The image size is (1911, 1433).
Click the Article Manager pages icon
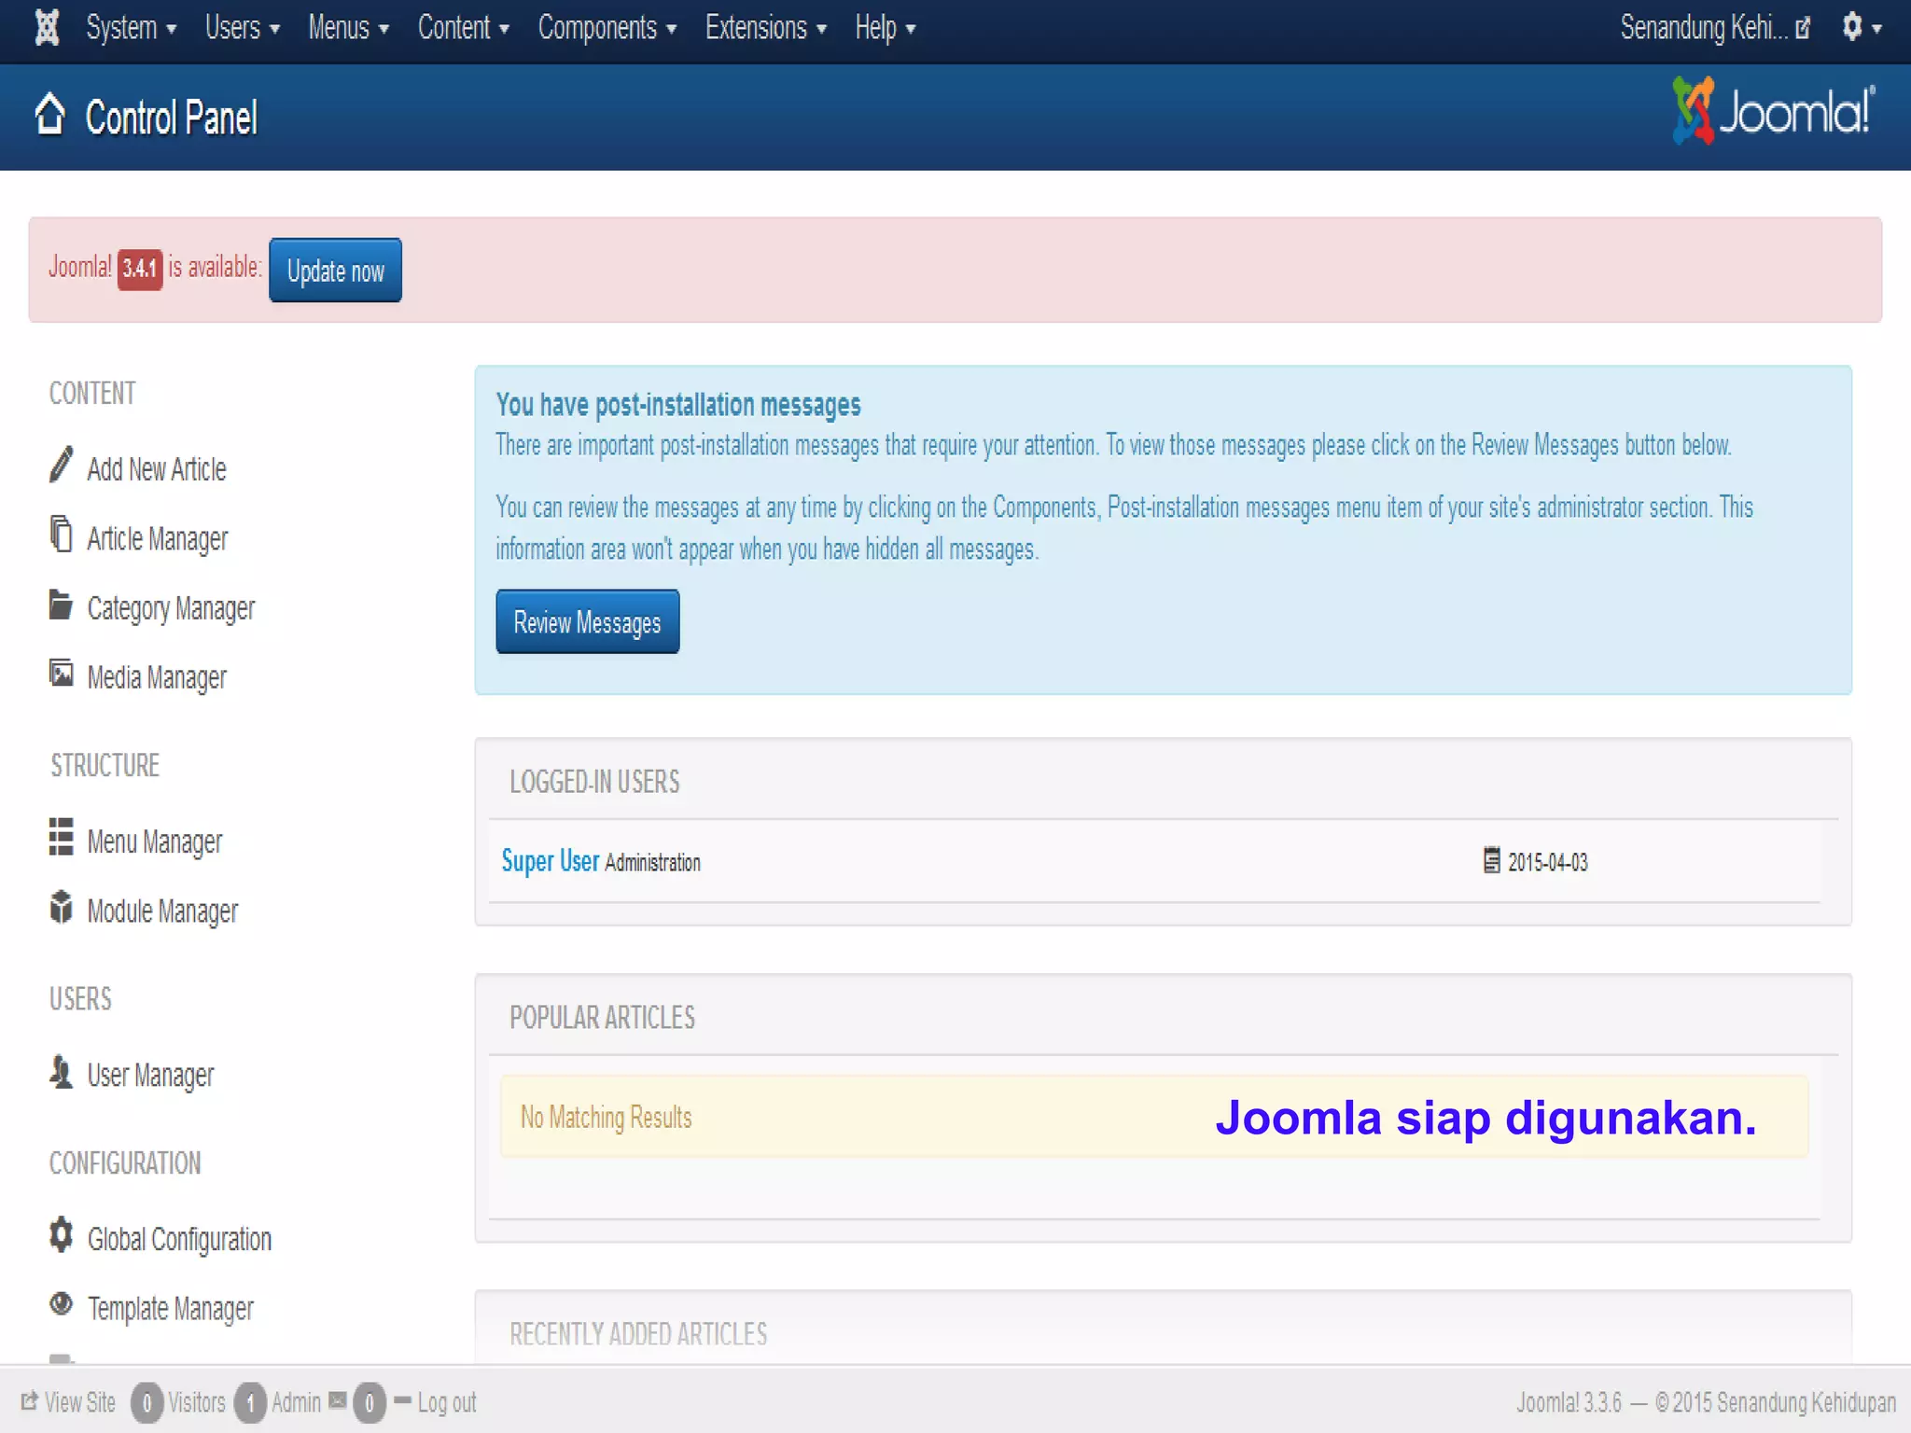(x=61, y=534)
